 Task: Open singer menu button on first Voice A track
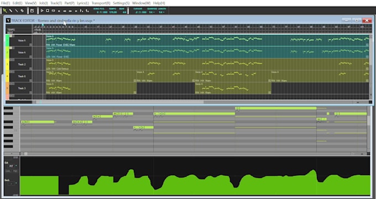click(x=31, y=45)
